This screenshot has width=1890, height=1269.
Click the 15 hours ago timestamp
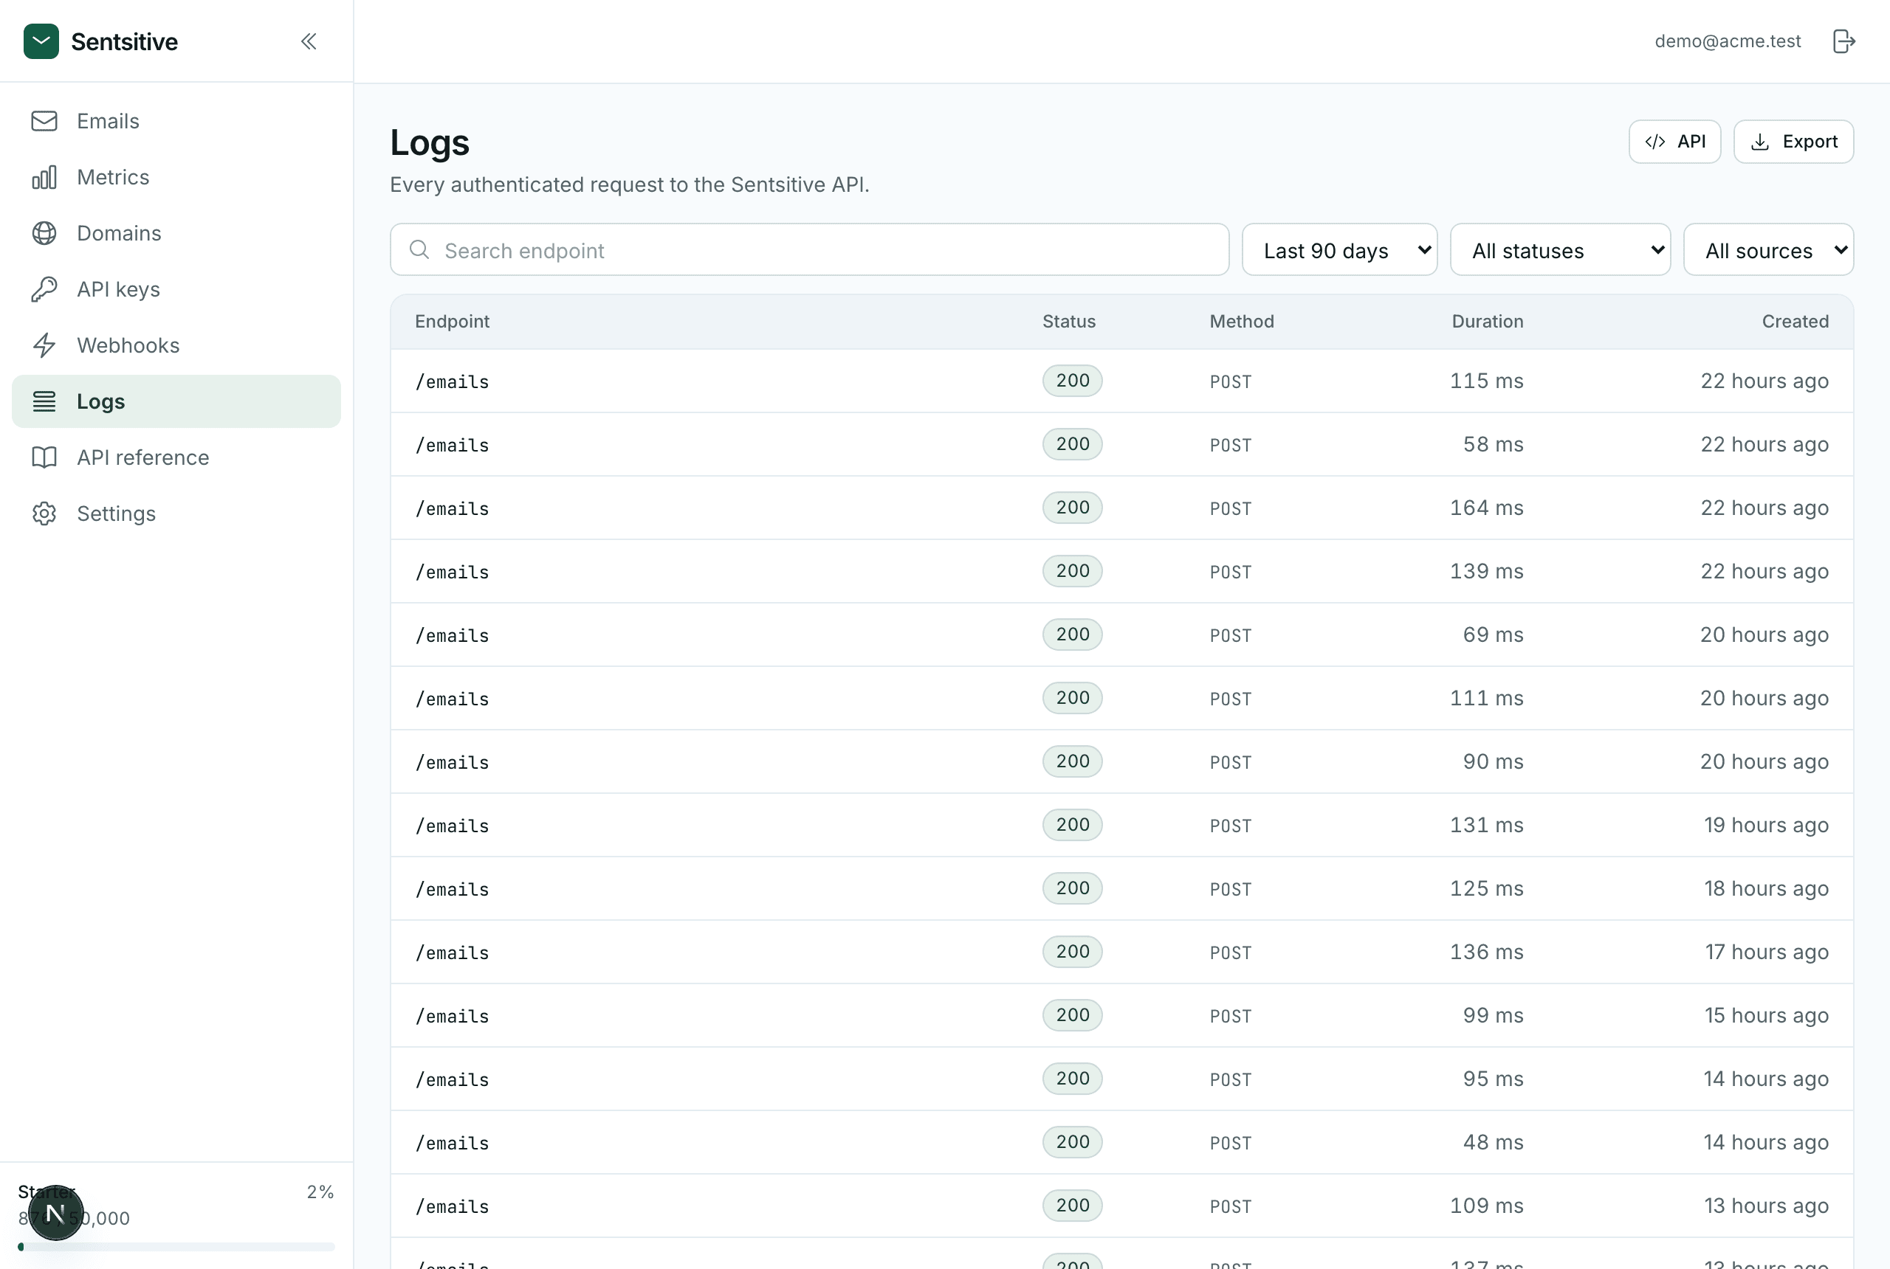[x=1765, y=1015]
